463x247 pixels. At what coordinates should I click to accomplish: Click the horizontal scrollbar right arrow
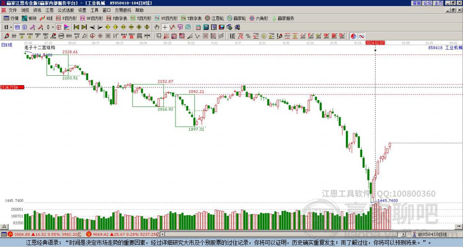click(403, 234)
